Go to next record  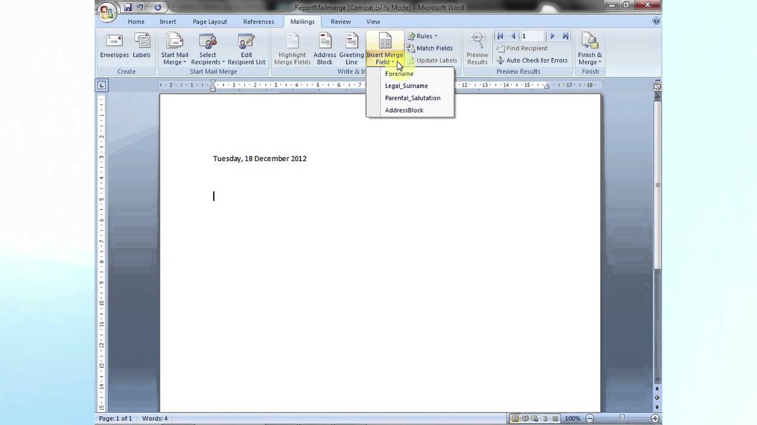552,36
